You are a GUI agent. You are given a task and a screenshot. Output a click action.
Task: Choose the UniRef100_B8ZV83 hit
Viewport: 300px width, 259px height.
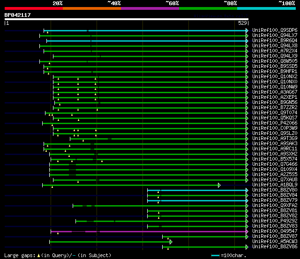click(x=275, y=226)
